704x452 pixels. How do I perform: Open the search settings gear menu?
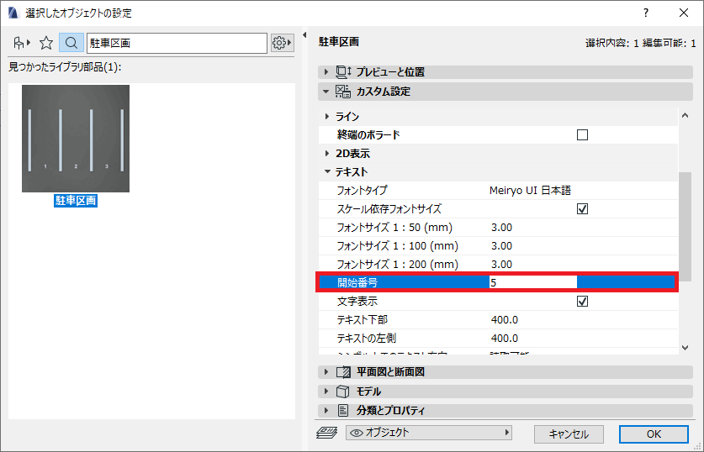pos(283,43)
